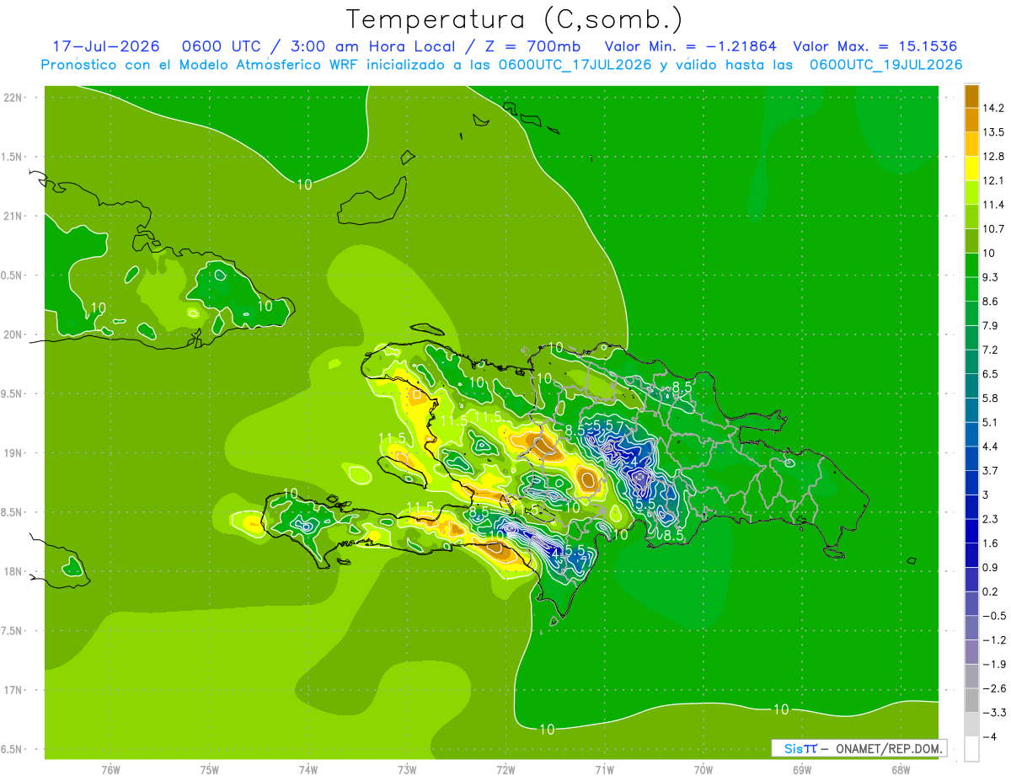The image size is (1011, 781).
Task: Click the 74W longitude axis label
Action: coord(308,770)
